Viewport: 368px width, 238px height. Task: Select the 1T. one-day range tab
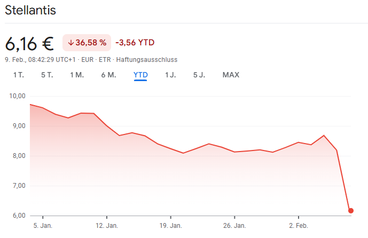tap(19, 75)
